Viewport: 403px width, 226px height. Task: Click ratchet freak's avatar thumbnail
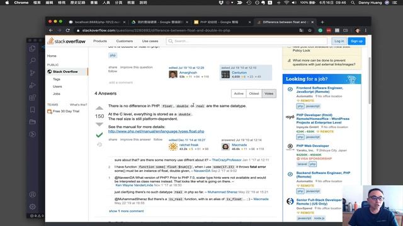[x=173, y=146]
